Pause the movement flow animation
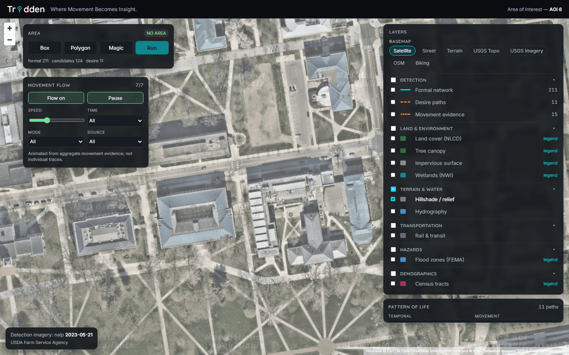The height and width of the screenshot is (355, 569). coord(115,98)
